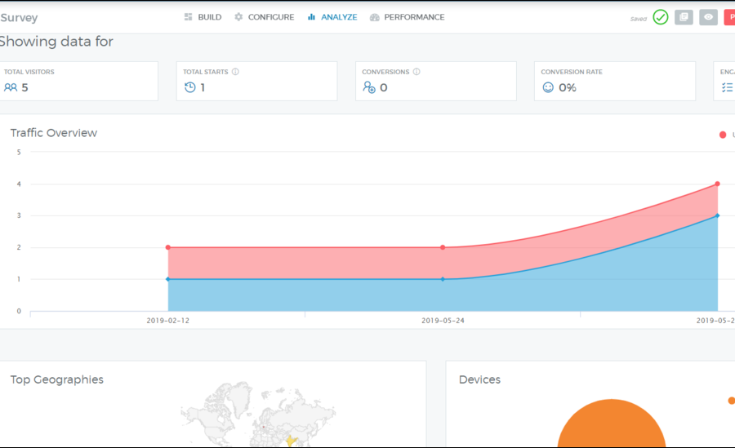Click the orange Devices pie chart
The image size is (735, 448).
point(611,424)
